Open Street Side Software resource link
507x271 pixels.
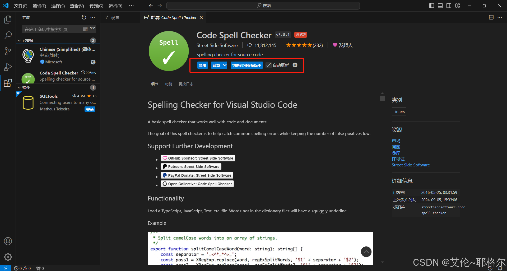411,165
